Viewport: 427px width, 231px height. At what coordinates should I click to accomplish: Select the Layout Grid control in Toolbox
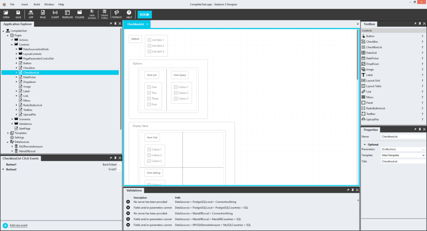click(x=373, y=81)
